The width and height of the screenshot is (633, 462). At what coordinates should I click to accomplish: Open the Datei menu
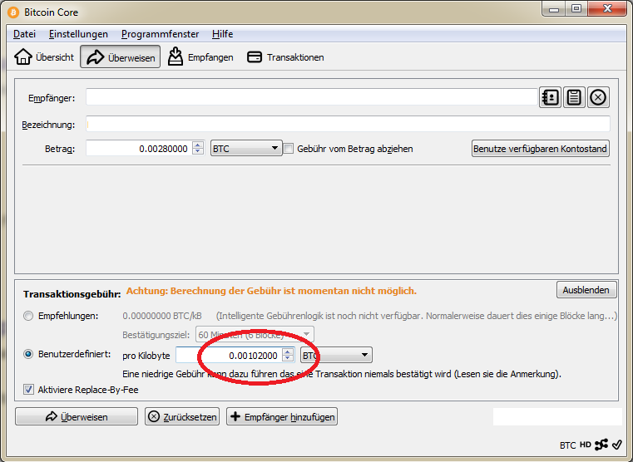[x=24, y=34]
